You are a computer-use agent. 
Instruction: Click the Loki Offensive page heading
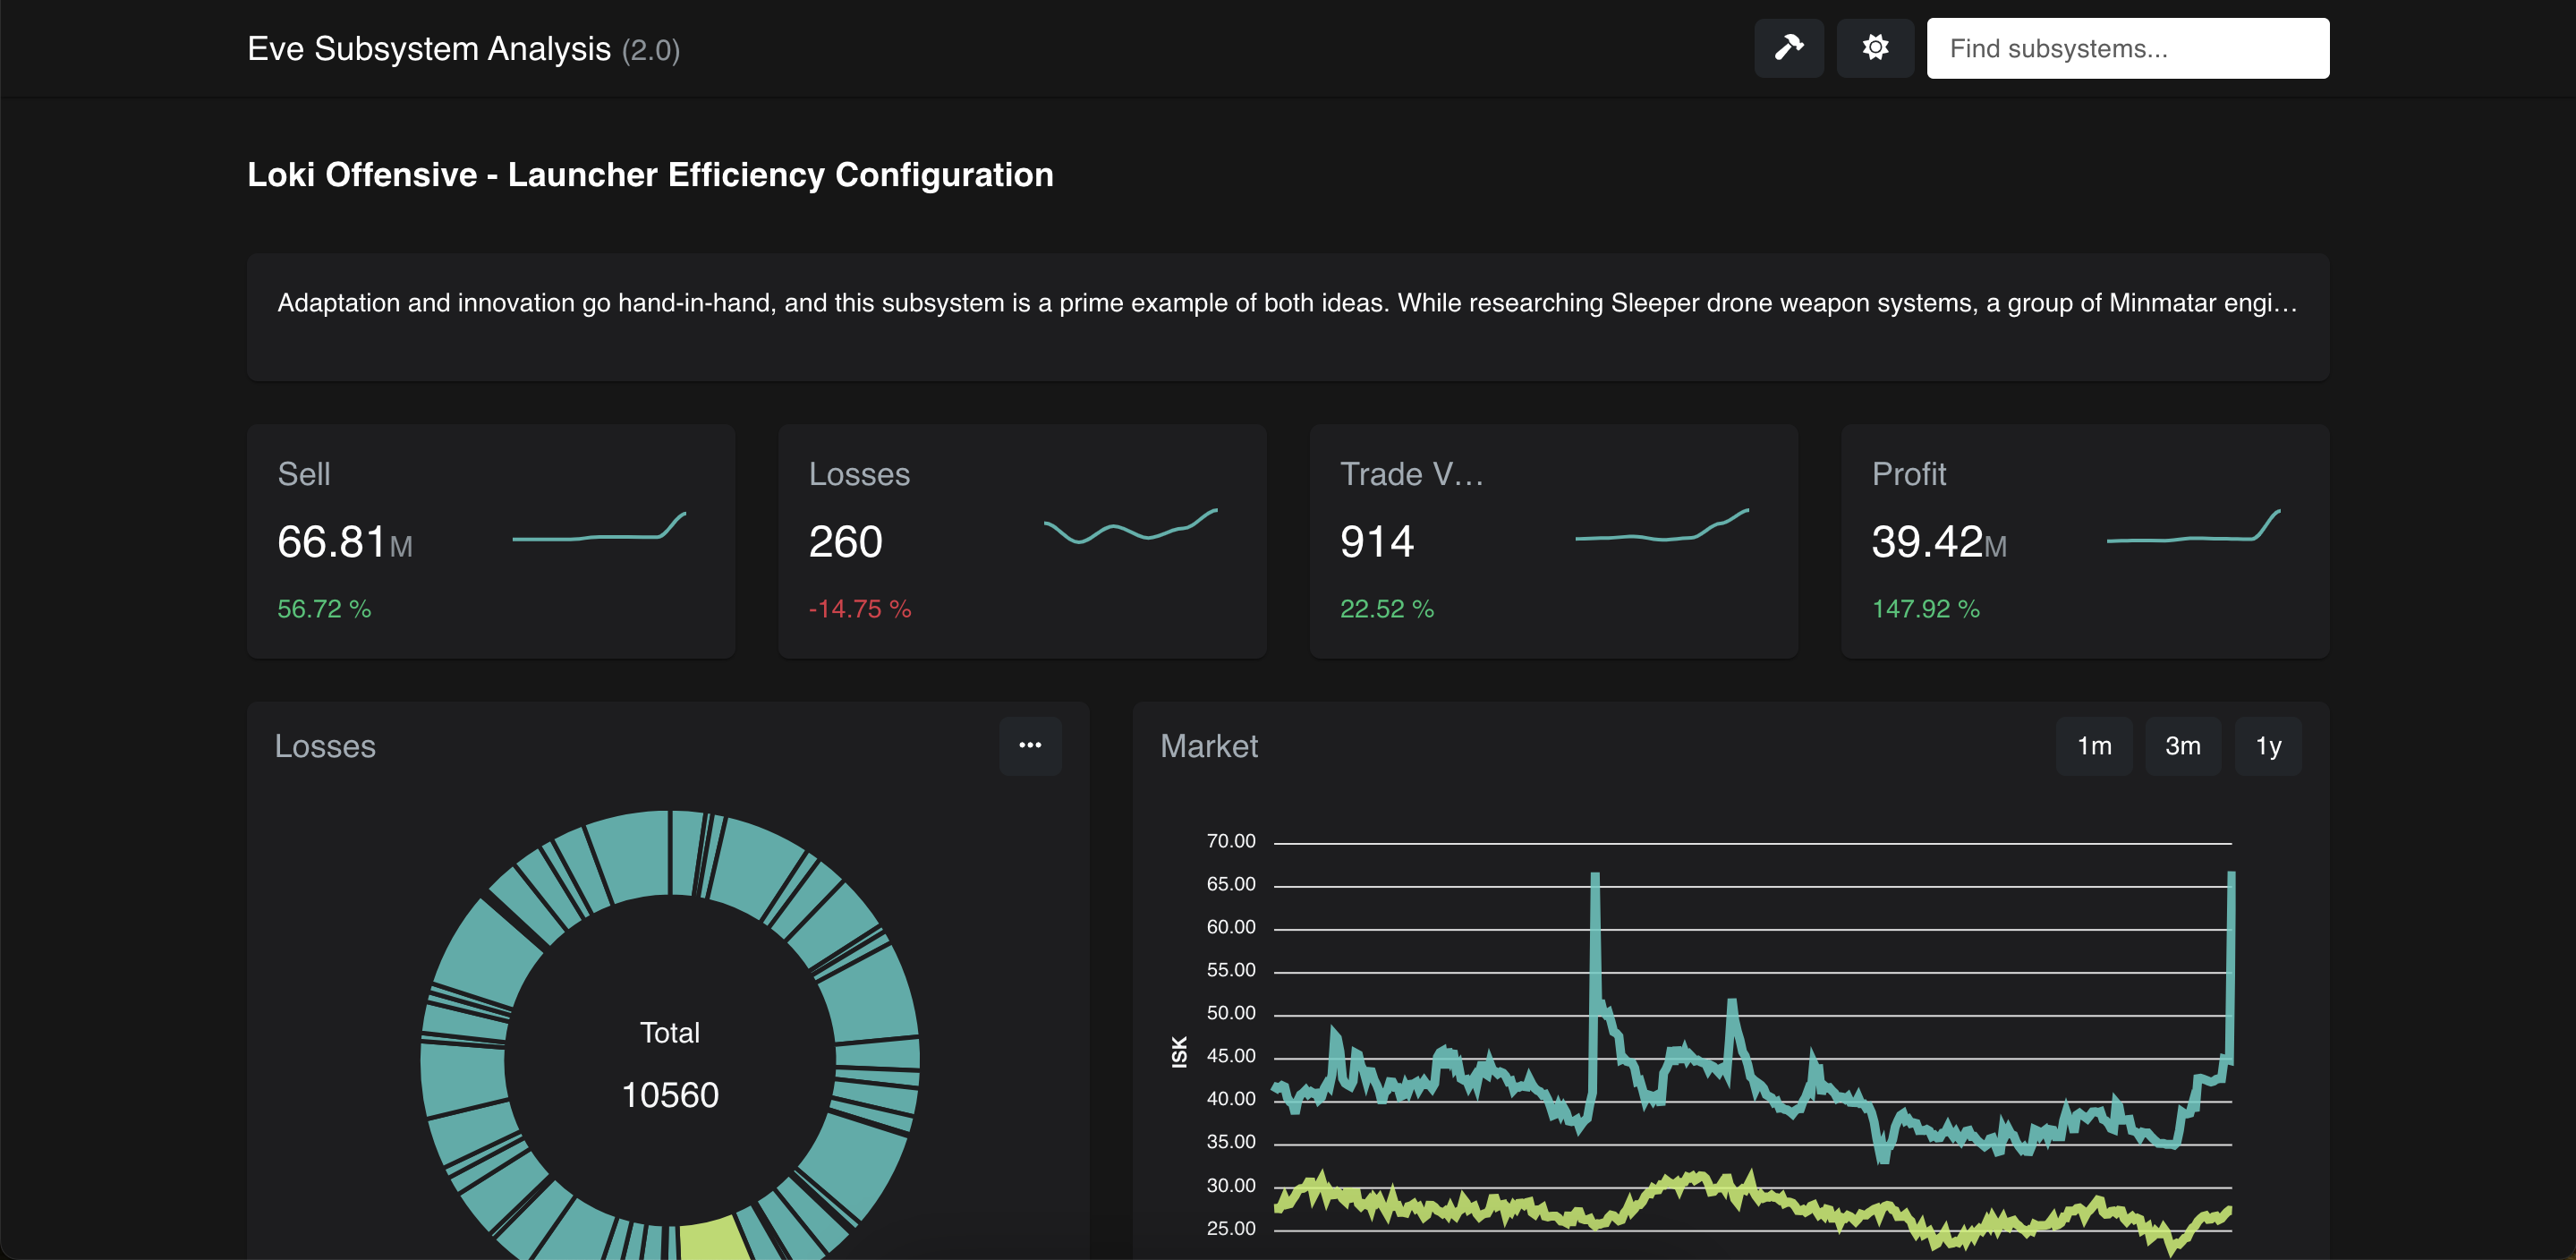[x=650, y=175]
